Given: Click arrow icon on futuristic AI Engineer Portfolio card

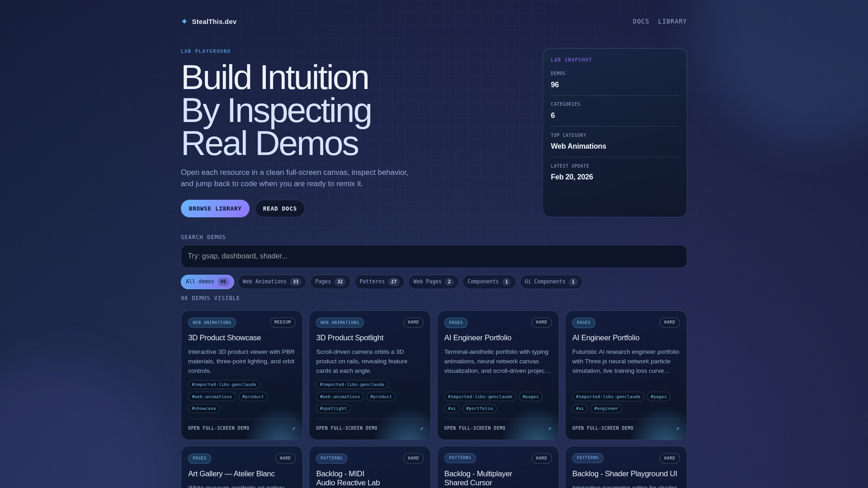Looking at the screenshot, I should tap(677, 428).
